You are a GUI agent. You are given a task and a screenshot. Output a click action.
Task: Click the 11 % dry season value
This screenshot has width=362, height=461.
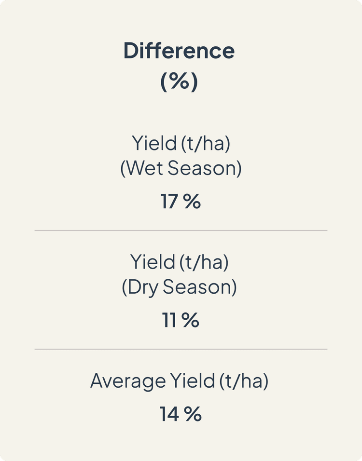point(181,320)
